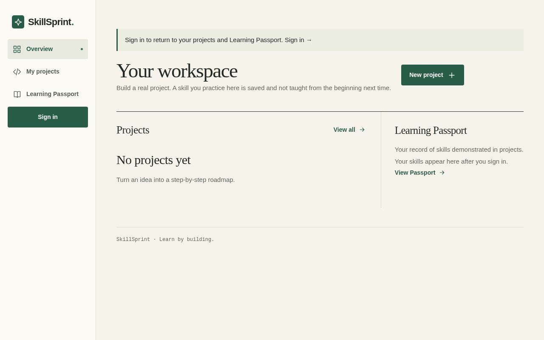The height and width of the screenshot is (340, 544).
Task: Click the plus icon on New project
Action: click(x=452, y=75)
